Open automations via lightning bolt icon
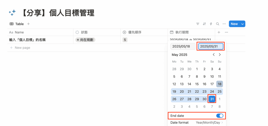Viewport: 268px width, 126px height. 211,24
